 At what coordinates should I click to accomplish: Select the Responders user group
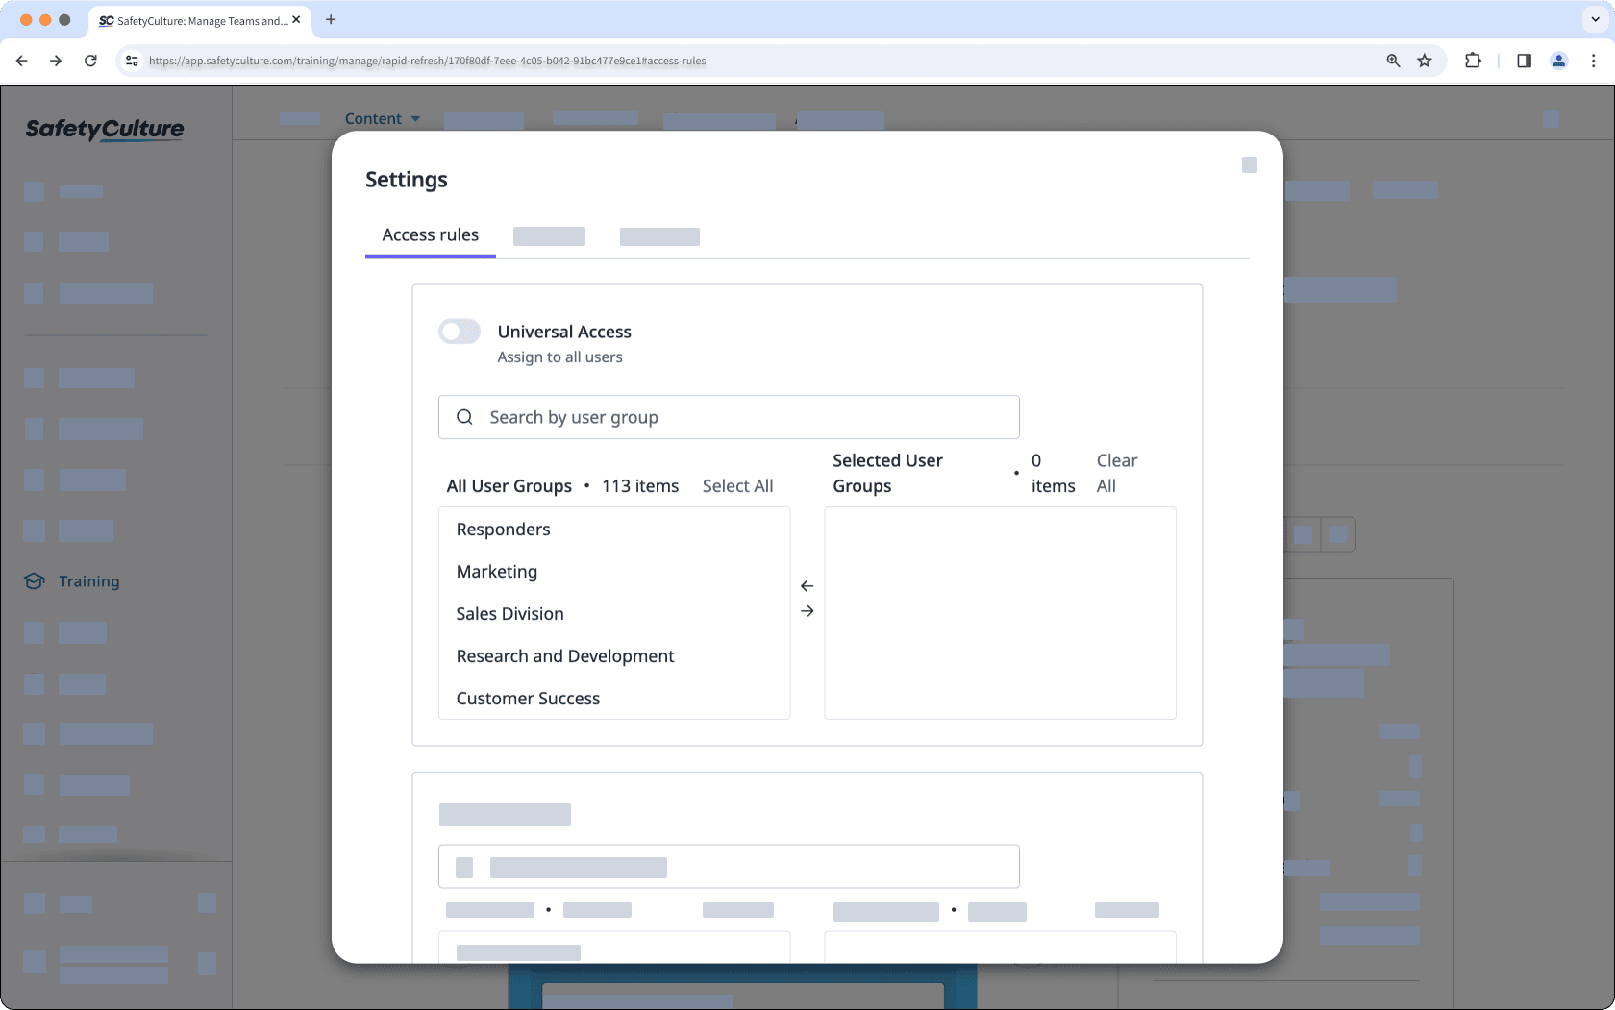(x=503, y=530)
